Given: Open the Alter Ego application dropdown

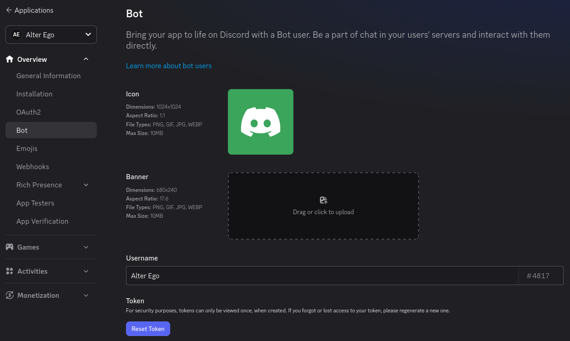Looking at the screenshot, I should click(x=51, y=35).
